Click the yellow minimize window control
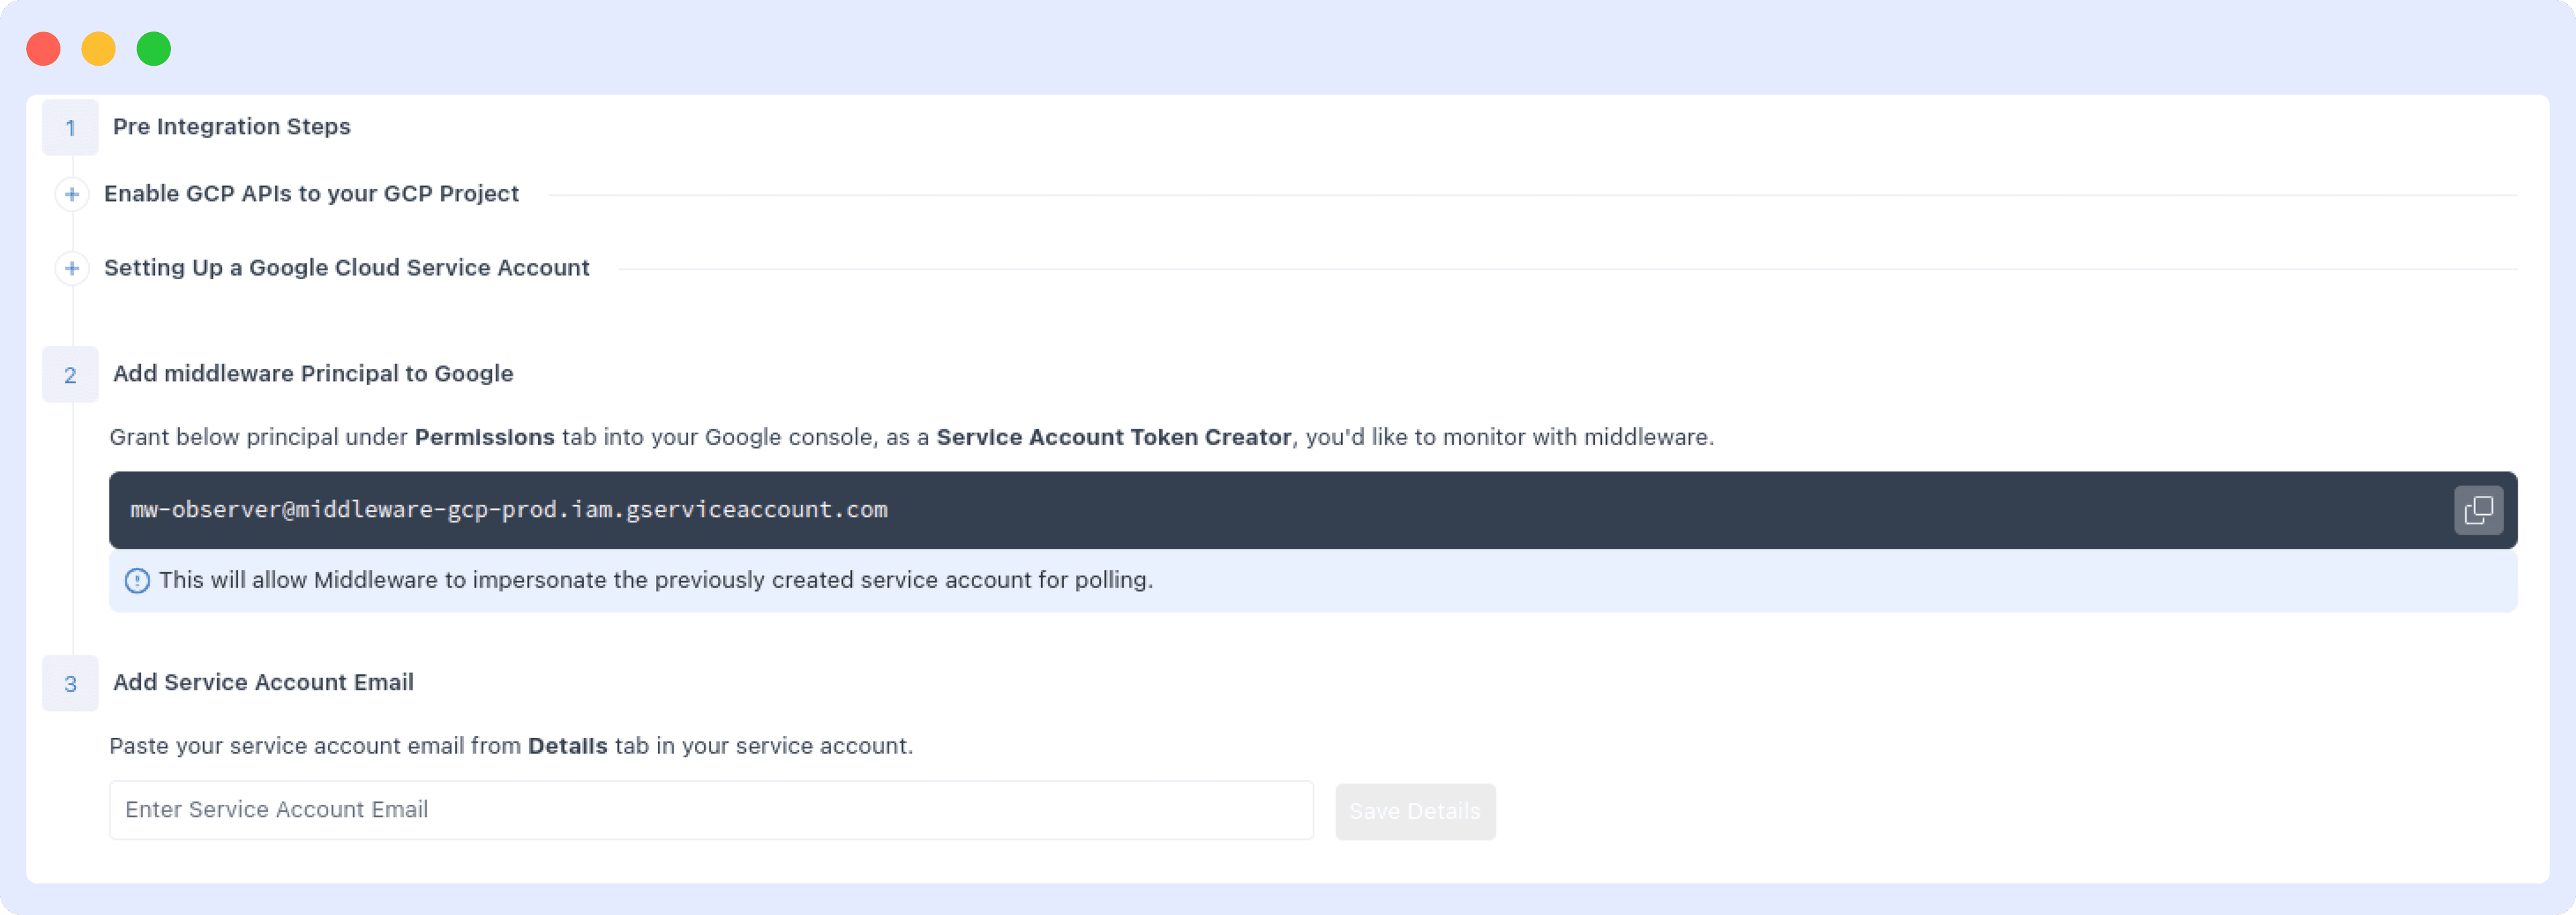The height and width of the screenshot is (915, 2576). click(99, 48)
